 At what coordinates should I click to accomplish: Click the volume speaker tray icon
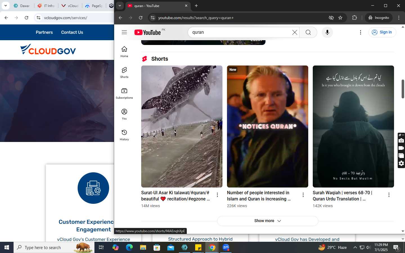368,247
